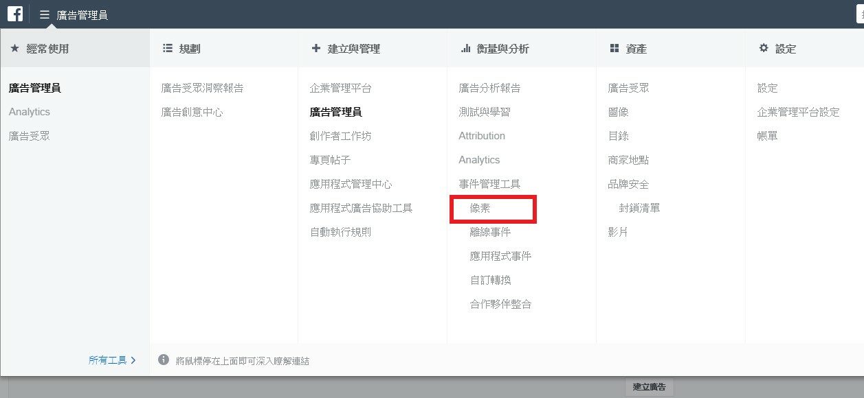864x398 pixels.
Task: Click the 規劃 column header
Action: tap(190, 49)
